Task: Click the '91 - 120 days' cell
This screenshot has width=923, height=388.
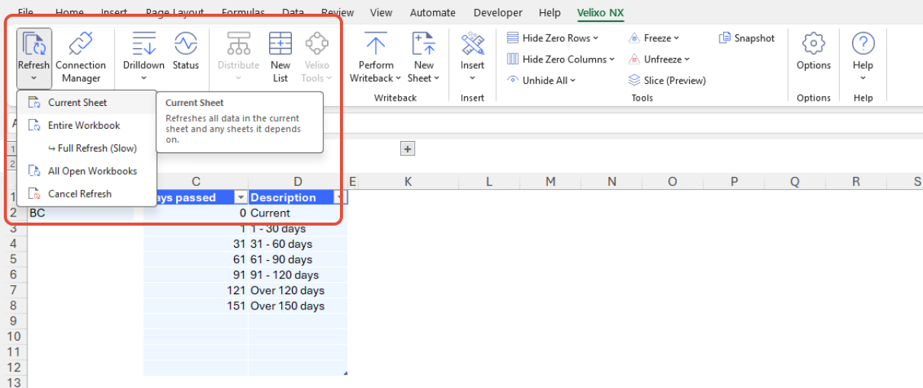Action: [298, 275]
